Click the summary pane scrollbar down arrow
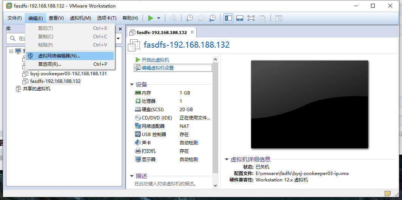The image size is (402, 200). 215,185
